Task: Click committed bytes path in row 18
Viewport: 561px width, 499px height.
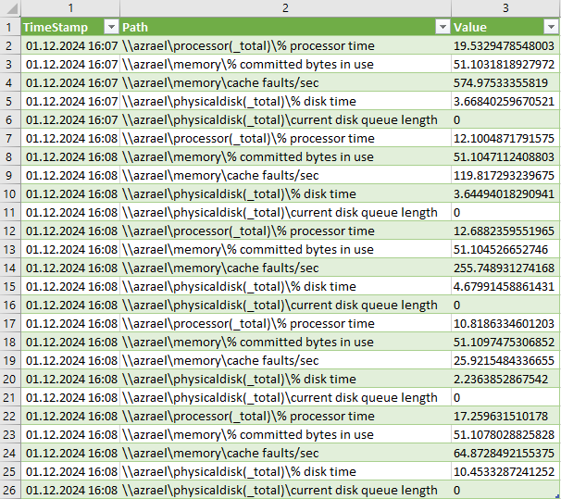Action: (247, 342)
